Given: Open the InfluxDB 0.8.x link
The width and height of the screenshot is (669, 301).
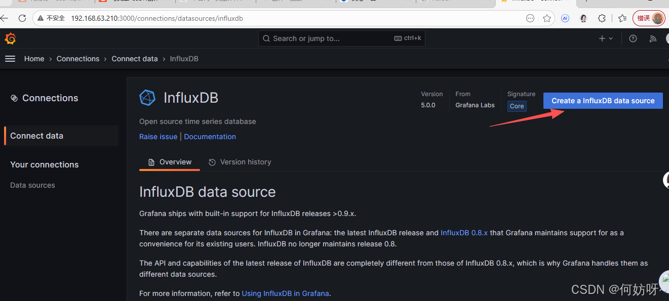Looking at the screenshot, I should tap(464, 233).
